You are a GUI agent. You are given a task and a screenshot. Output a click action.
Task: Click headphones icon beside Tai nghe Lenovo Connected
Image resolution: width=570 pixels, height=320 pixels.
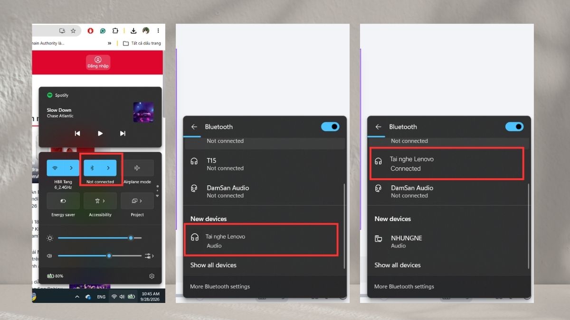[x=379, y=161]
